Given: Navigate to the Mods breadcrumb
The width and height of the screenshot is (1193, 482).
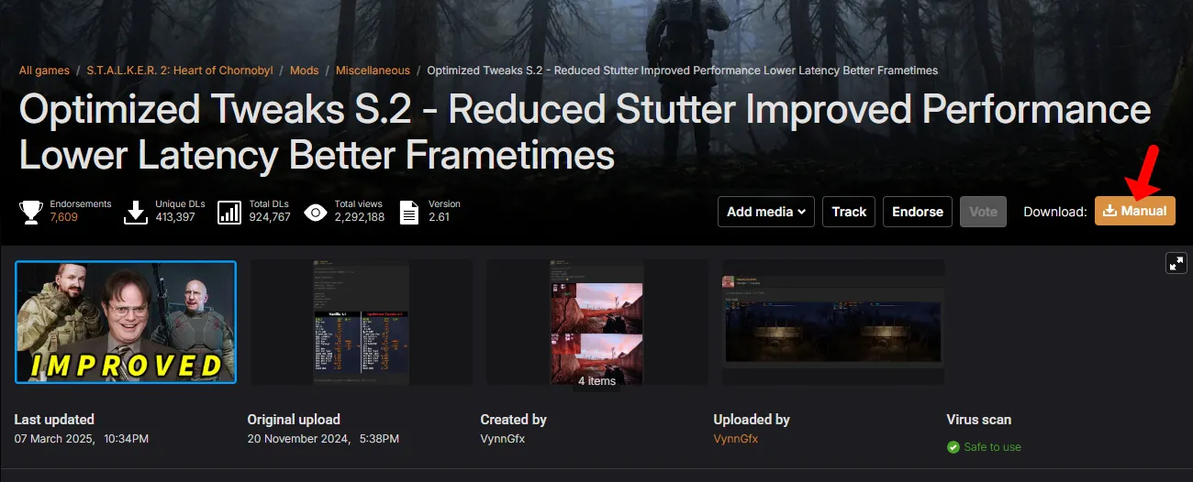Looking at the screenshot, I should tap(305, 71).
